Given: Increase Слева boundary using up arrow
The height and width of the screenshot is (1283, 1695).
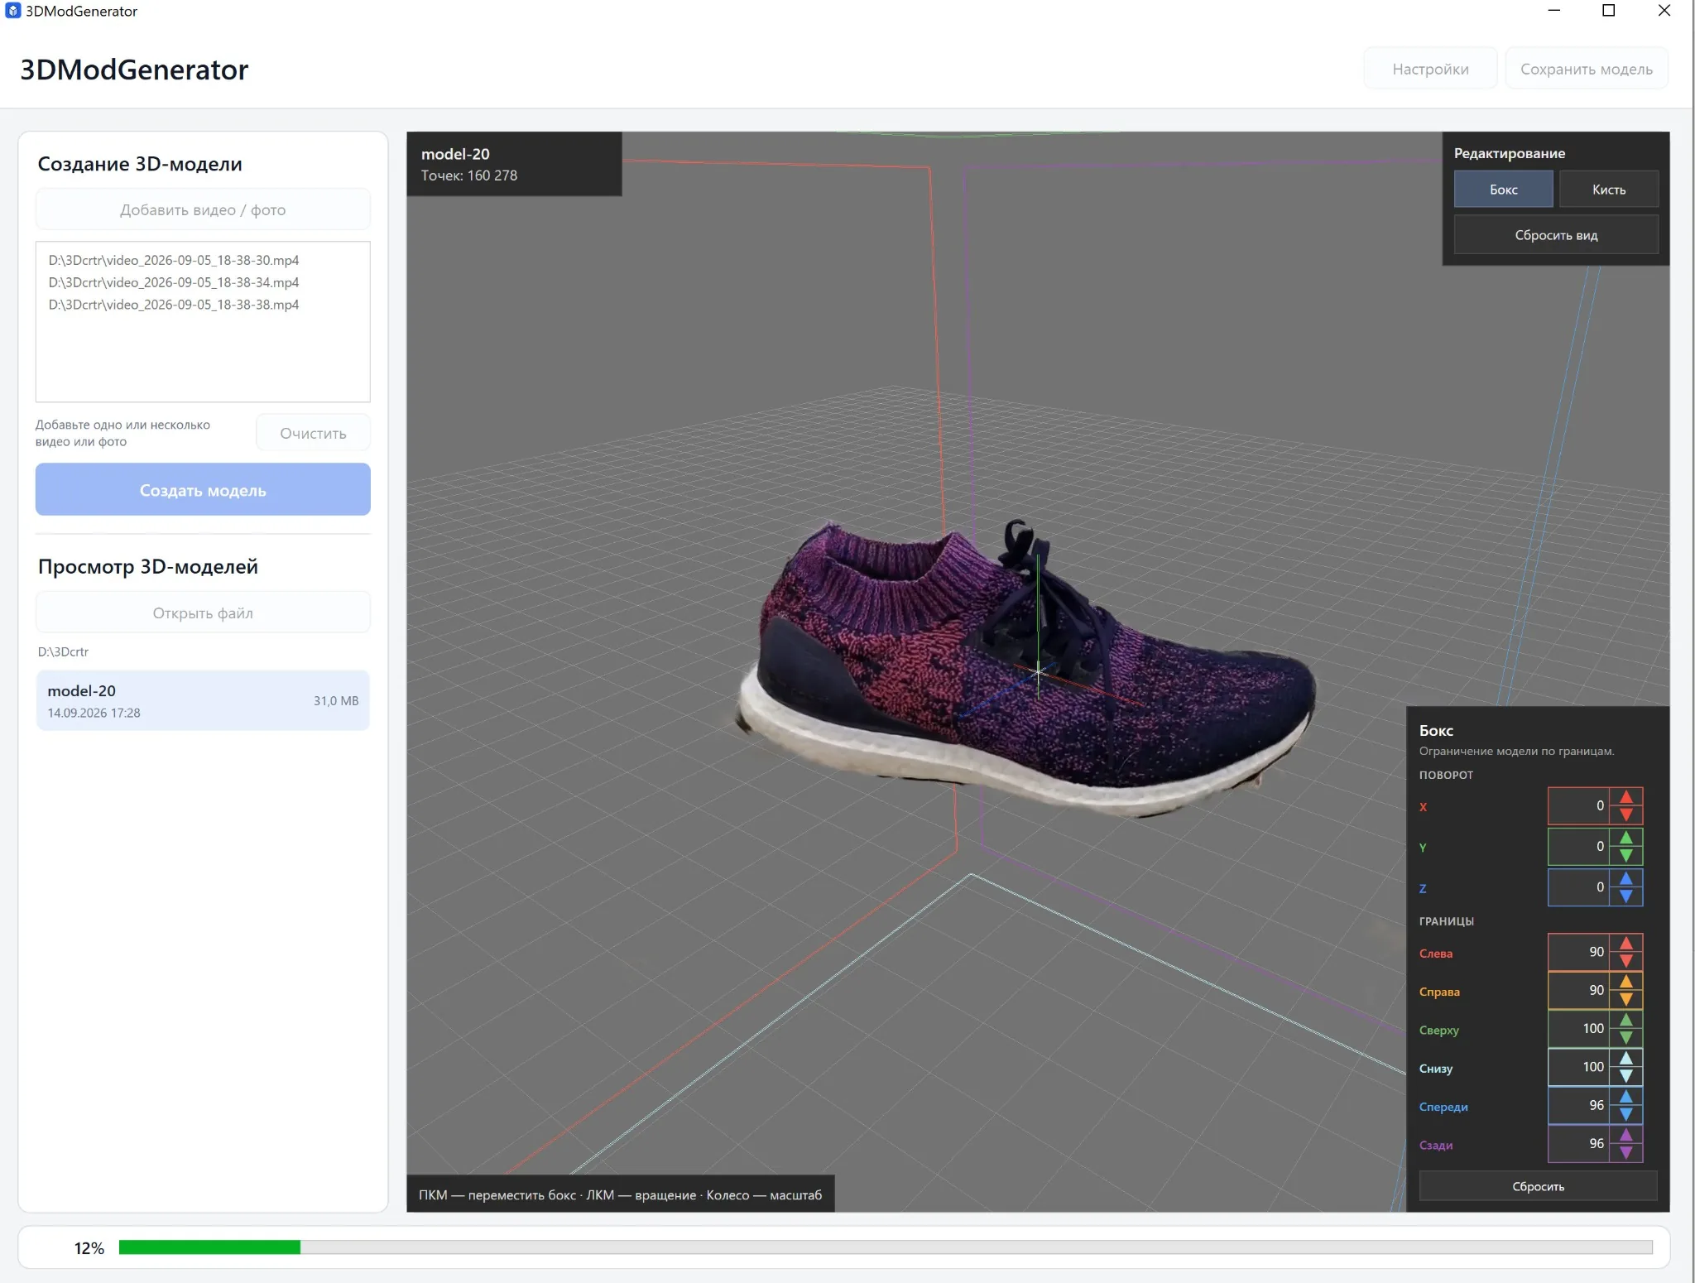Looking at the screenshot, I should [x=1625, y=943].
